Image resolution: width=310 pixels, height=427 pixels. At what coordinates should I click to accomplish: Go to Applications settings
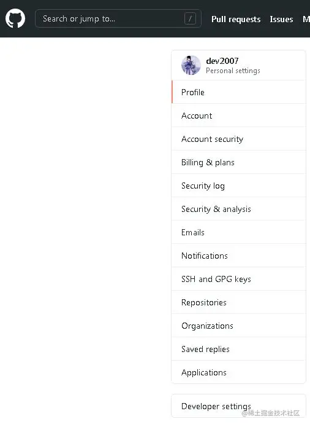239,372
